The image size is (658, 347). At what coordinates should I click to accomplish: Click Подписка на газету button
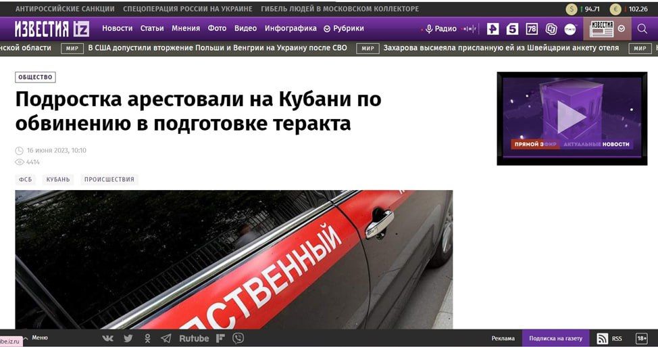(555, 338)
